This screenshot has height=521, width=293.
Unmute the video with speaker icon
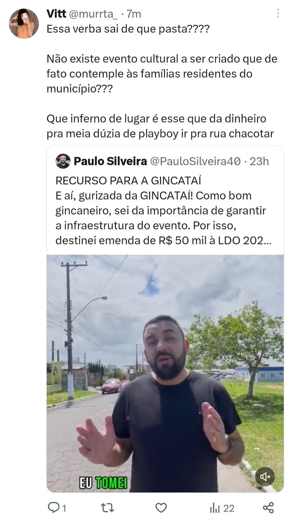(265, 476)
